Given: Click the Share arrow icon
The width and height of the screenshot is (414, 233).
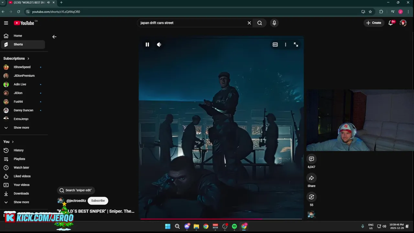Looking at the screenshot, I should [311, 178].
